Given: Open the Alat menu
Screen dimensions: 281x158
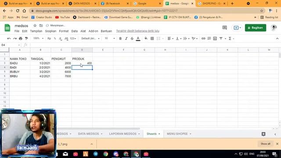Looking at the screenshot, I should point(83,31).
